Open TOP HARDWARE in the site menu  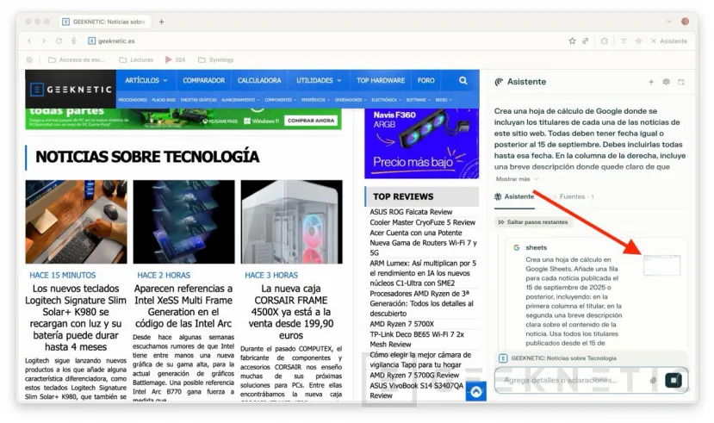(x=381, y=81)
